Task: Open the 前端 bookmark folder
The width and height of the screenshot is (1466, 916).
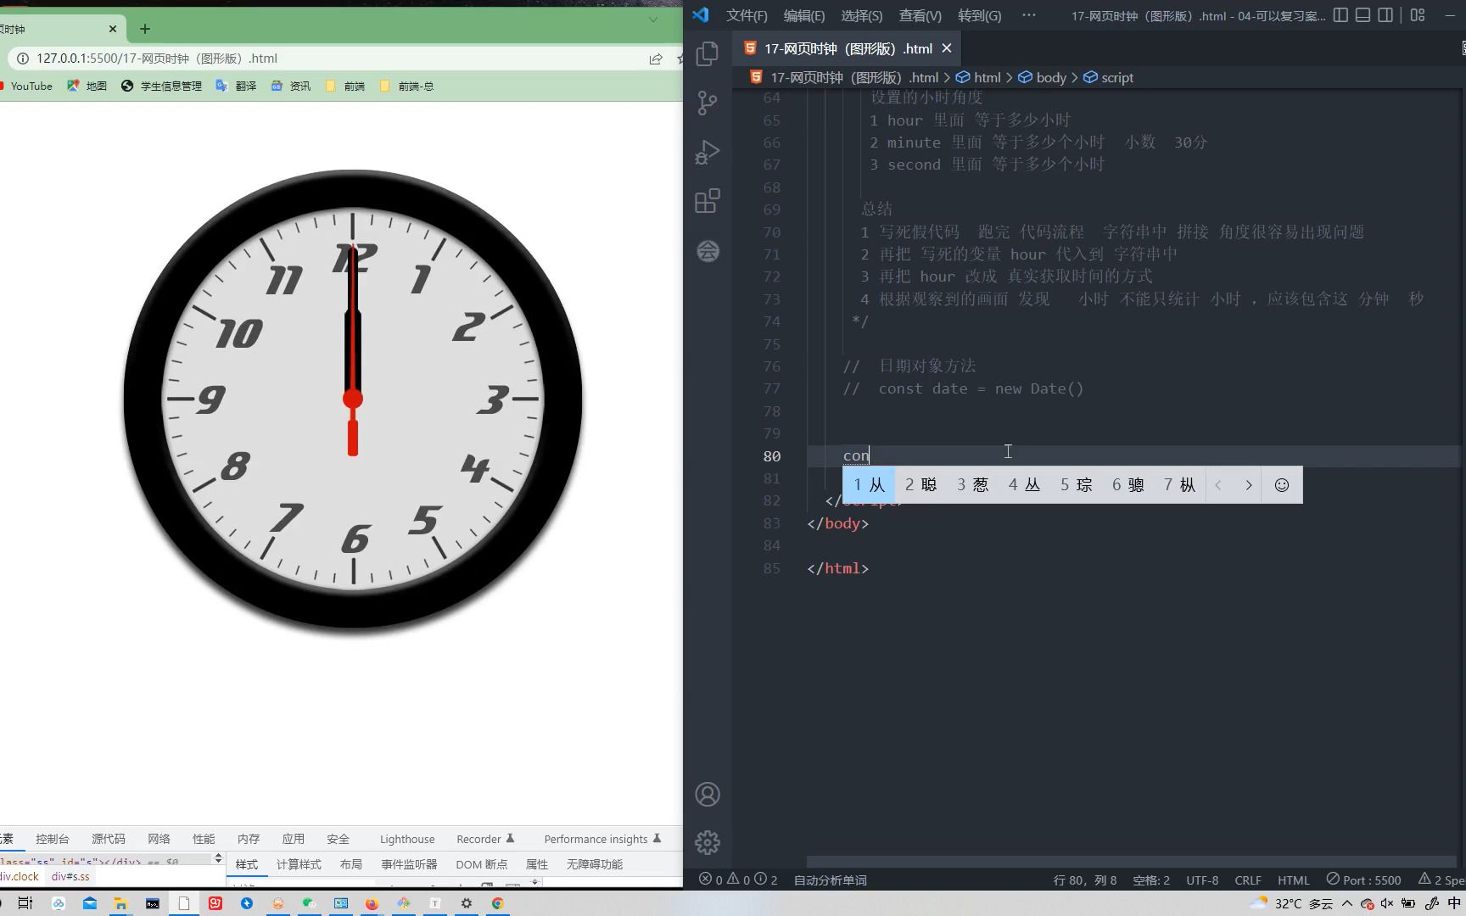Action: [x=345, y=86]
